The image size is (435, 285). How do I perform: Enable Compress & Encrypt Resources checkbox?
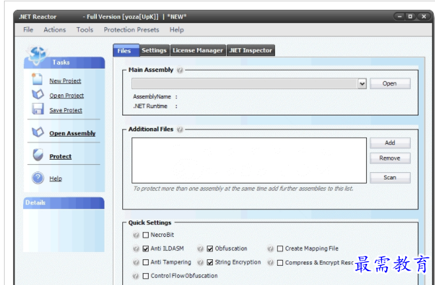[x=280, y=263]
